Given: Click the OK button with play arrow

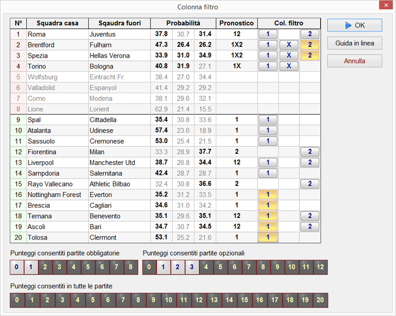Looking at the screenshot, I should click(354, 25).
